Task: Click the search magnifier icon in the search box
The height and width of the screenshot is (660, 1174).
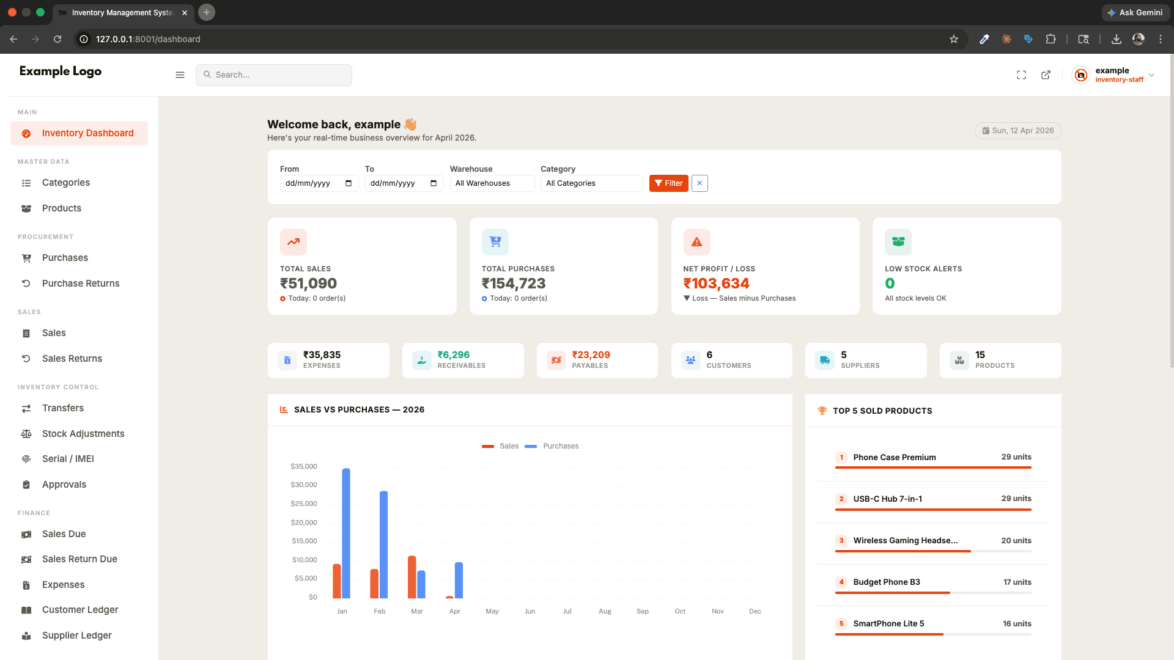Action: point(207,75)
